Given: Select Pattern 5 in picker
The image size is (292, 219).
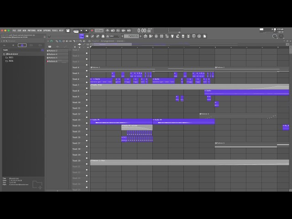Looking at the screenshot, I should pos(57,58).
